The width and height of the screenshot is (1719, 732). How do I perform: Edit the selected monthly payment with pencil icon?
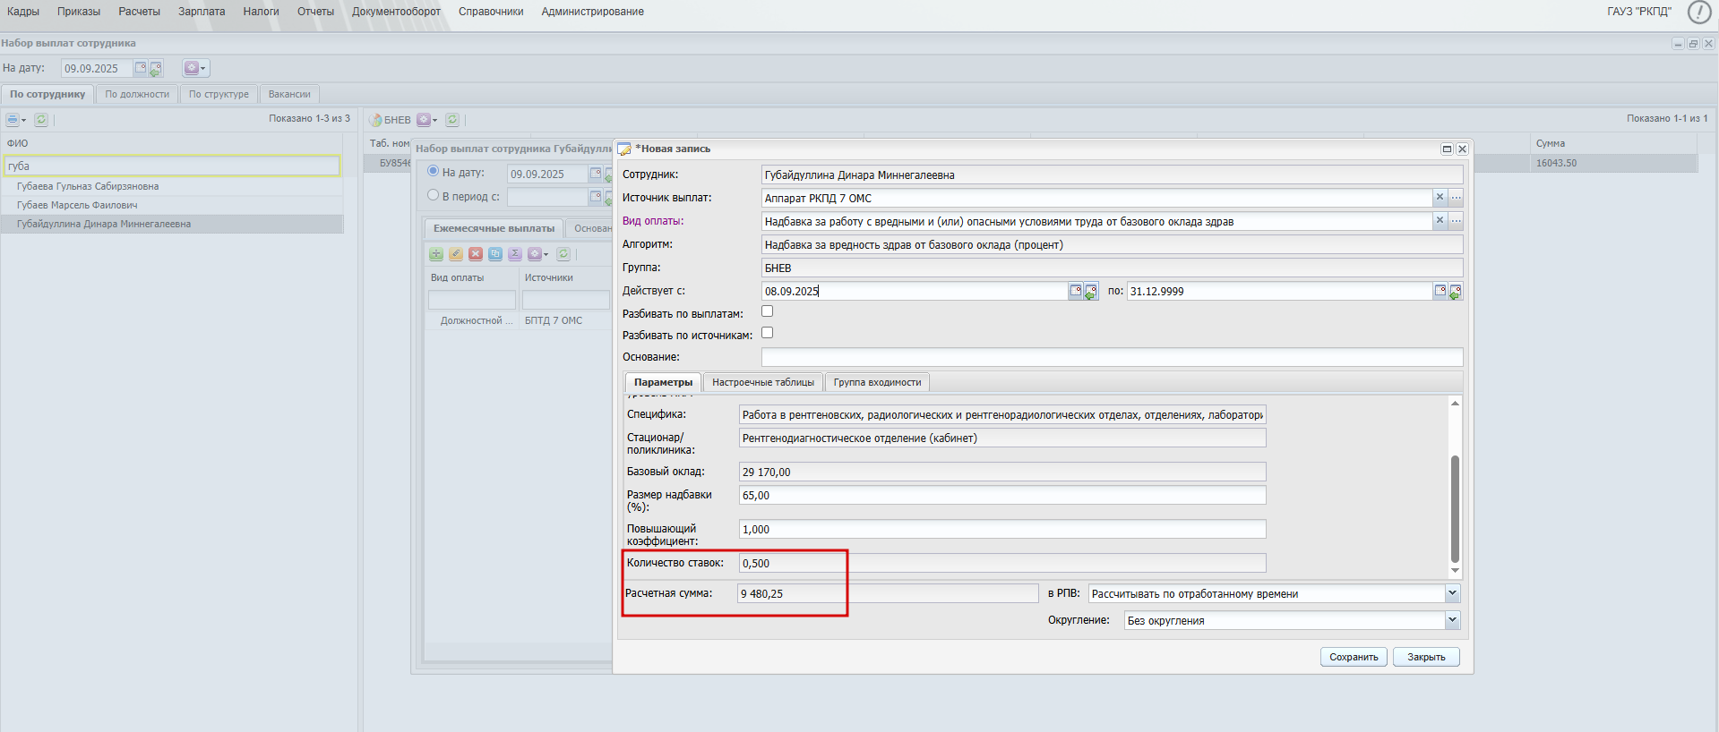pyautogui.click(x=456, y=254)
